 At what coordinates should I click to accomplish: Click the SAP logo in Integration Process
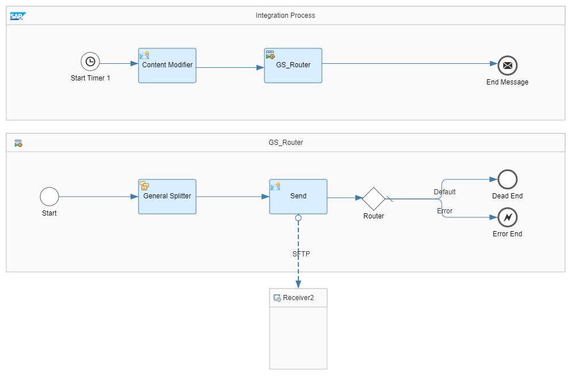tap(18, 16)
